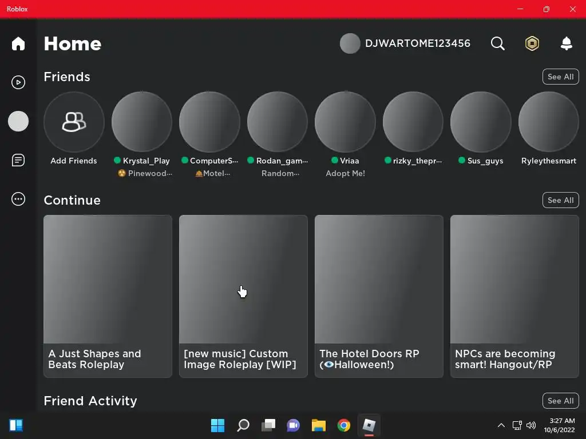The width and height of the screenshot is (586, 439).
Task: Open File Explorer on taskbar
Action: click(318, 425)
